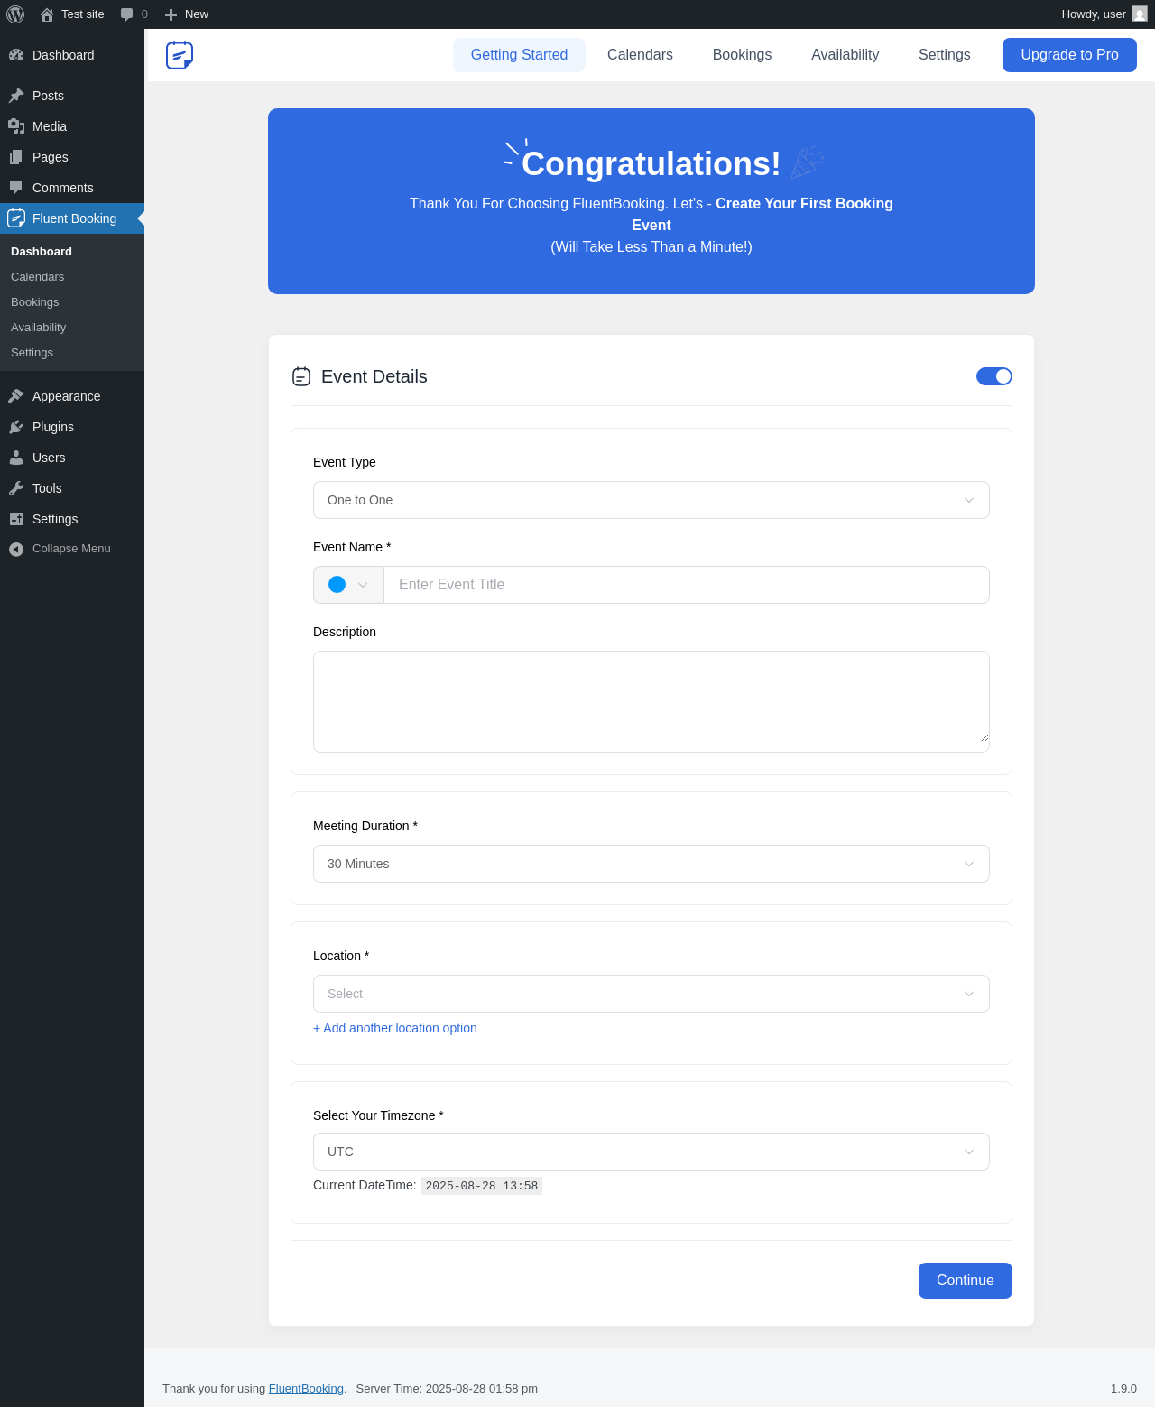Toggle the Event Details switch

pyautogui.click(x=994, y=376)
